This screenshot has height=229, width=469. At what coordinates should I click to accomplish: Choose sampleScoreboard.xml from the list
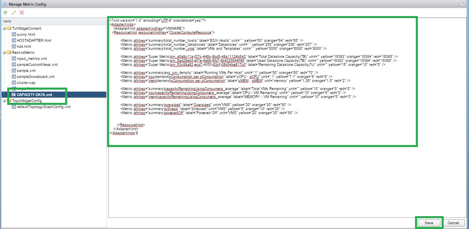click(35, 76)
